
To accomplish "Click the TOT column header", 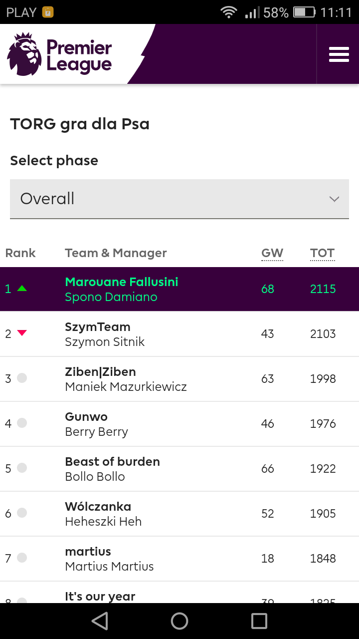I will (322, 253).
